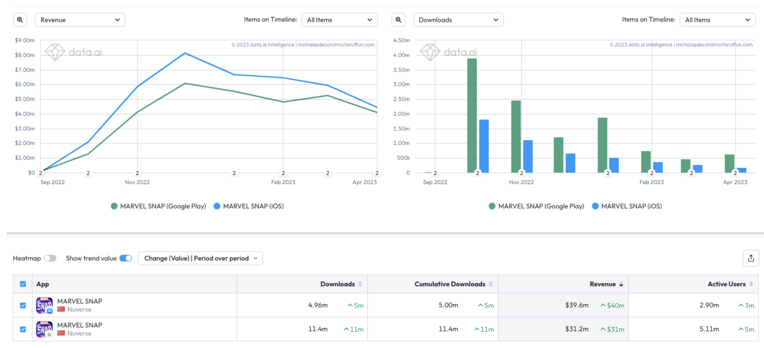Open left chart All Items timeline dropdown

click(339, 20)
